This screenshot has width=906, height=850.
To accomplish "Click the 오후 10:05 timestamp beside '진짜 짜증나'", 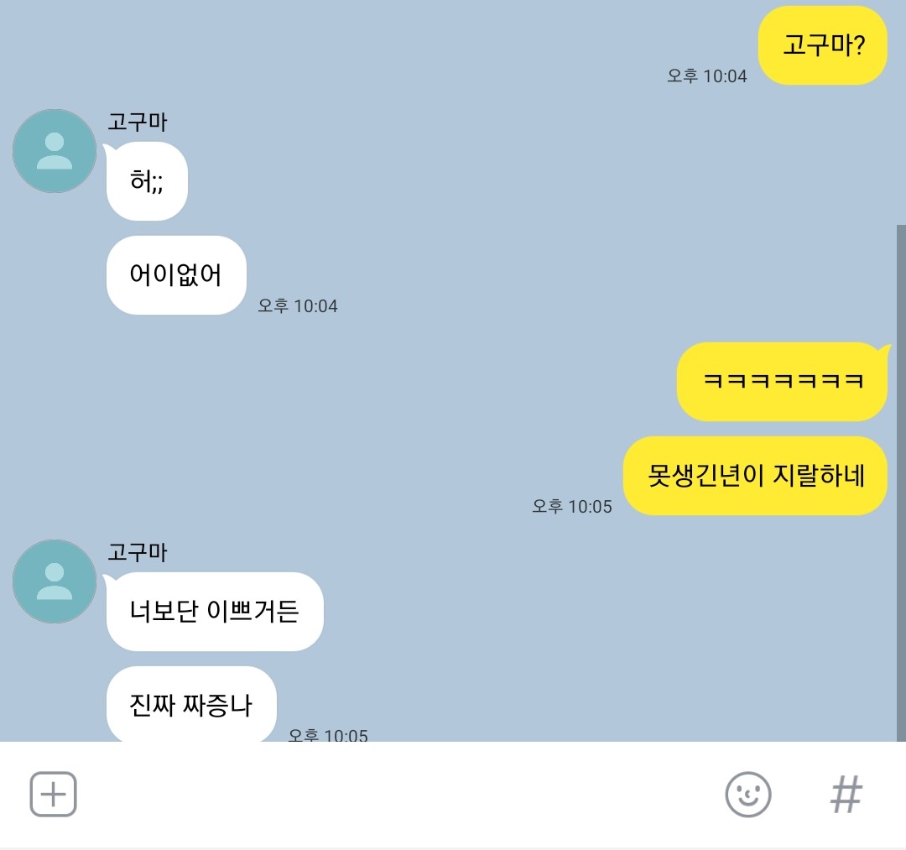I will click(328, 734).
